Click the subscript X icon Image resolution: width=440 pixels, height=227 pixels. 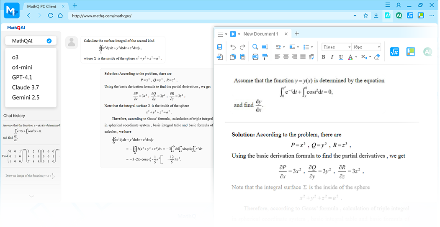pyautogui.click(x=363, y=57)
